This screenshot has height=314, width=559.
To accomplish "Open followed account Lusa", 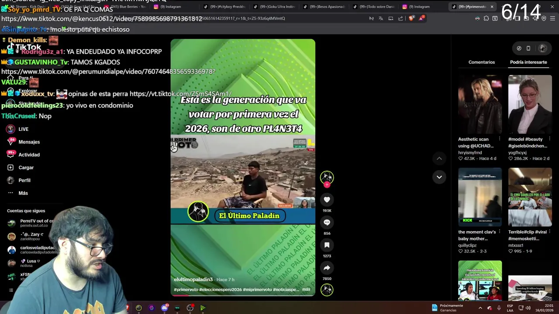I will (x=24, y=263).
